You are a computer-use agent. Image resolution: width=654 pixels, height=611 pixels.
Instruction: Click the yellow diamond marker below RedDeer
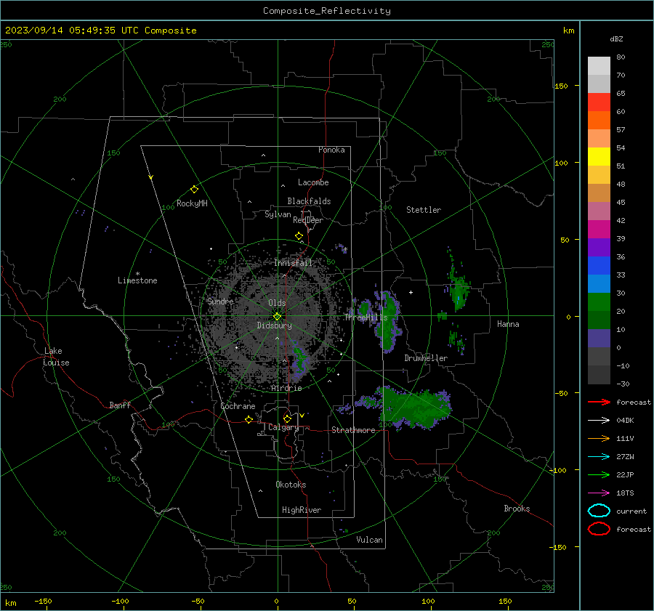click(x=299, y=236)
